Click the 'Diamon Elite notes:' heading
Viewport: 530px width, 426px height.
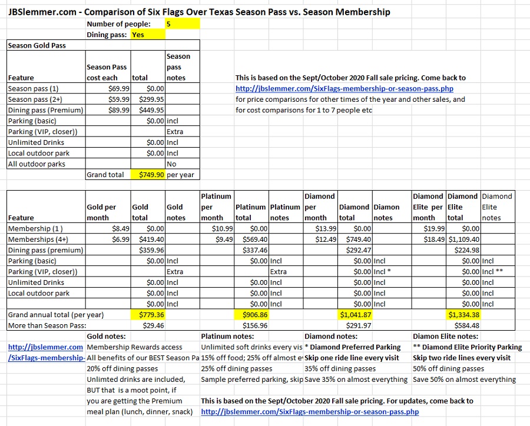click(x=446, y=336)
